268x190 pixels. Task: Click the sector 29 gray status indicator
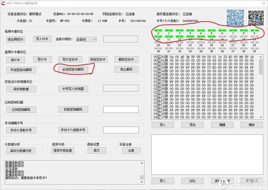[x=254, y=42]
